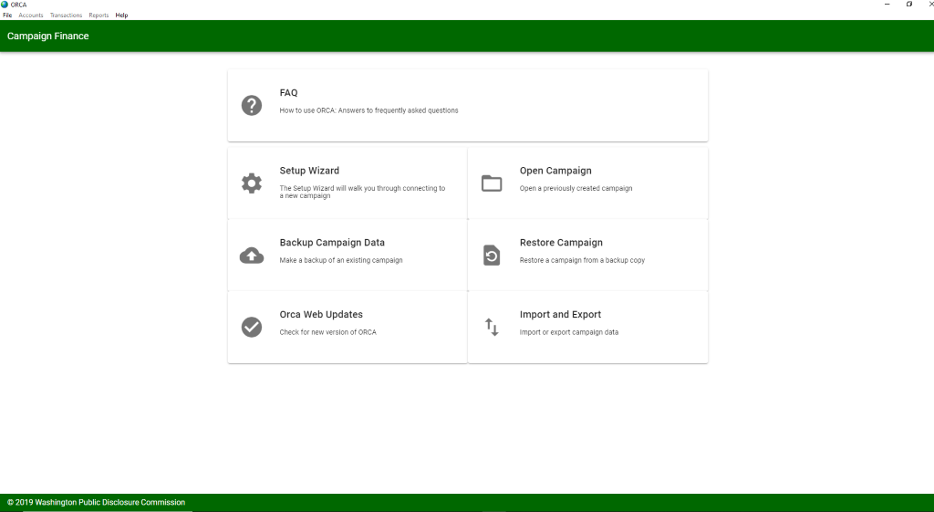Click 'Check for new version of ORCA' text
Viewport: 934px width, 512px height.
coord(327,332)
